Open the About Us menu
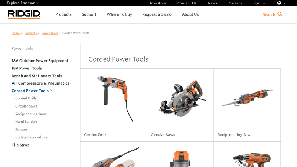Image resolution: width=297 pixels, height=167 pixels. pos(190,14)
